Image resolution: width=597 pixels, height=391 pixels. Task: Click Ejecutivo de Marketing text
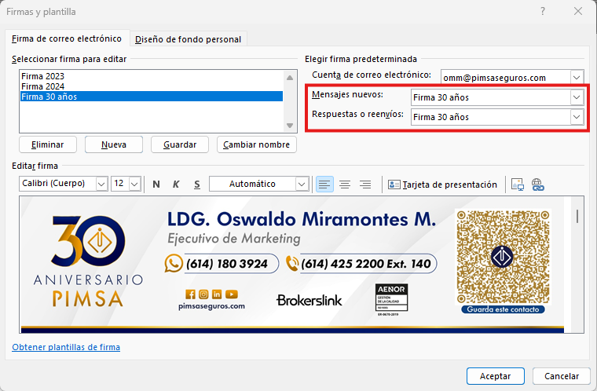tap(234, 239)
